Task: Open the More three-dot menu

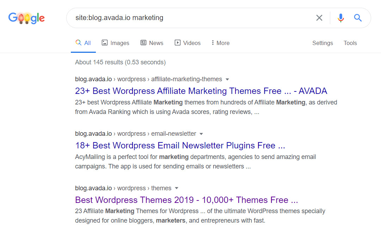Action: (x=213, y=43)
